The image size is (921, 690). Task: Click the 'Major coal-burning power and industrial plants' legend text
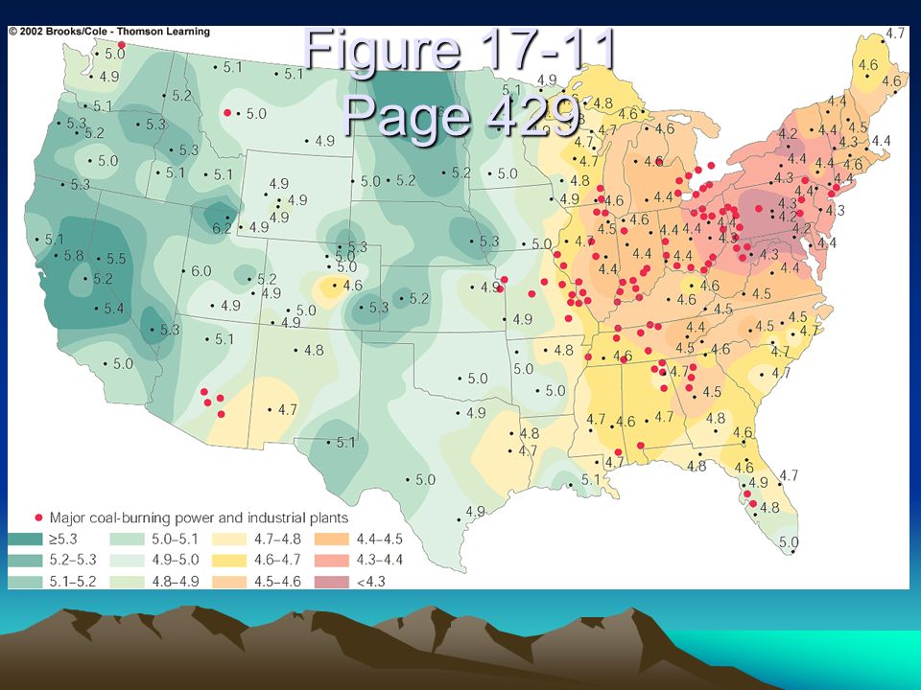[x=200, y=518]
